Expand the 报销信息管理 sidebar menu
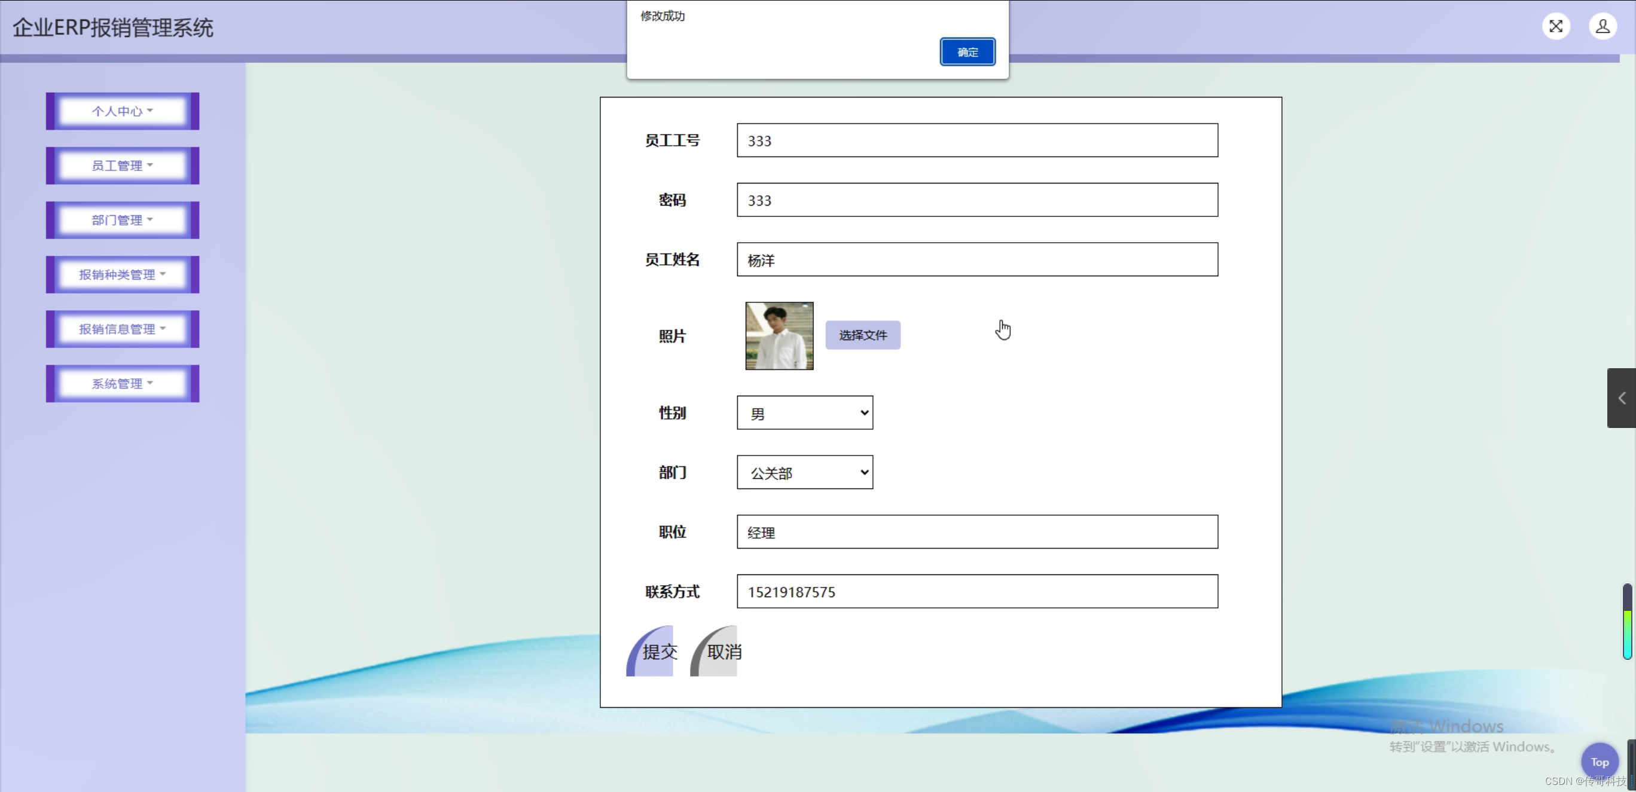 [122, 329]
